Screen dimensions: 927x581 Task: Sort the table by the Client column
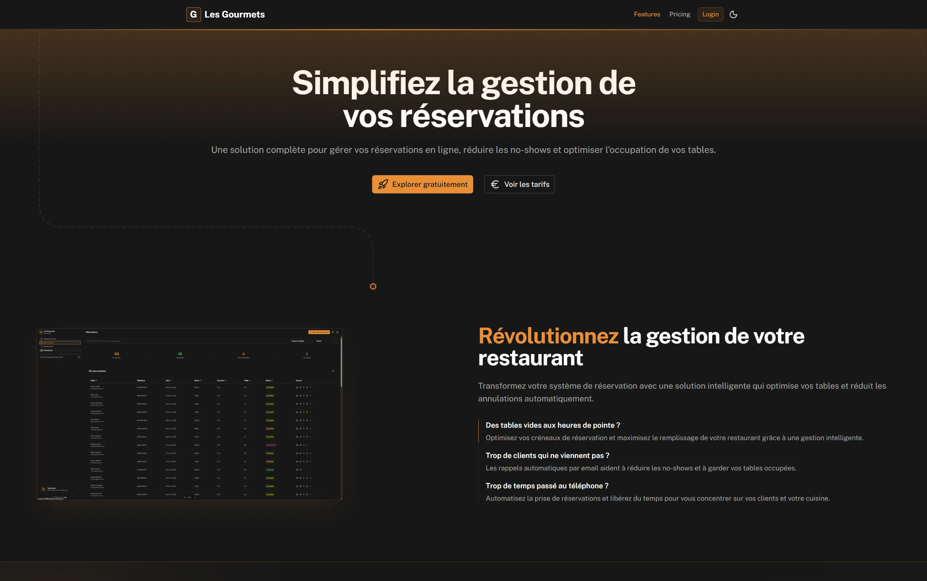coord(94,380)
